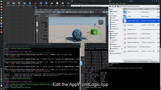161x90 pixels.
Task: Open Music in the Places sidebar
Action: 112,22
